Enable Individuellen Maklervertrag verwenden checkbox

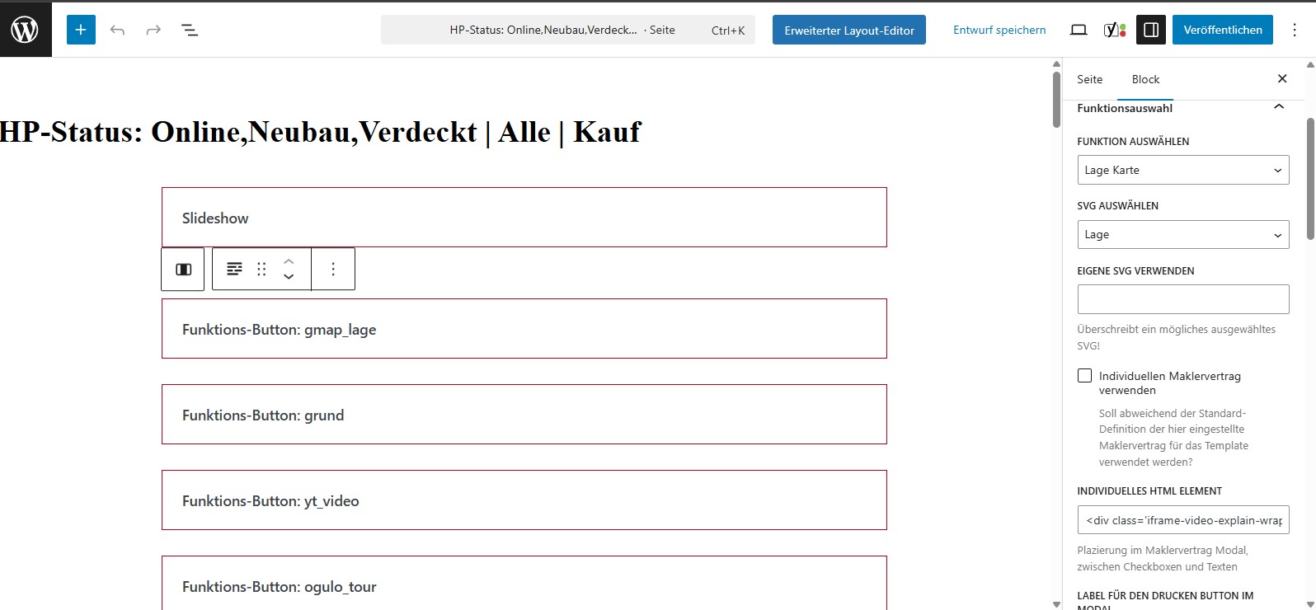[1085, 376]
